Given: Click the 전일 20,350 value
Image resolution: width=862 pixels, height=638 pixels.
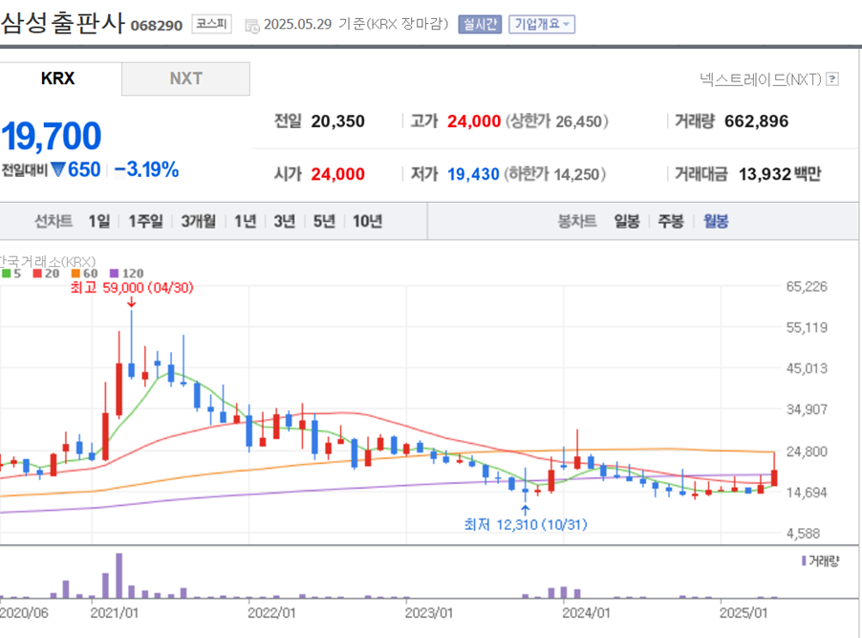Looking at the screenshot, I should pos(337,121).
